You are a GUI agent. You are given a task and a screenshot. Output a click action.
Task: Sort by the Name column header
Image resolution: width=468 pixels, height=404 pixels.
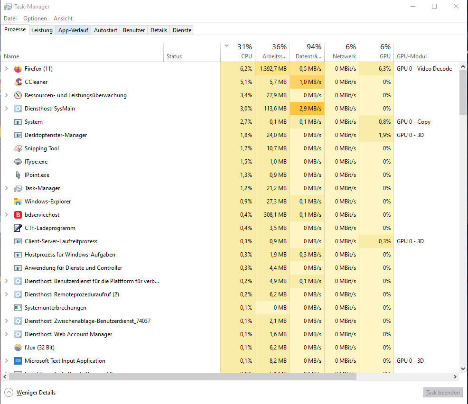tap(82, 52)
